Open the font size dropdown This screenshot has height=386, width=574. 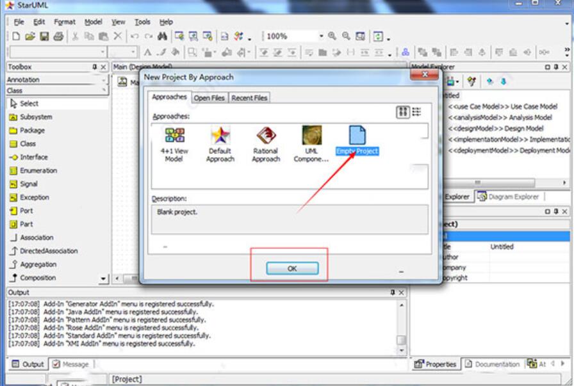click(x=133, y=52)
